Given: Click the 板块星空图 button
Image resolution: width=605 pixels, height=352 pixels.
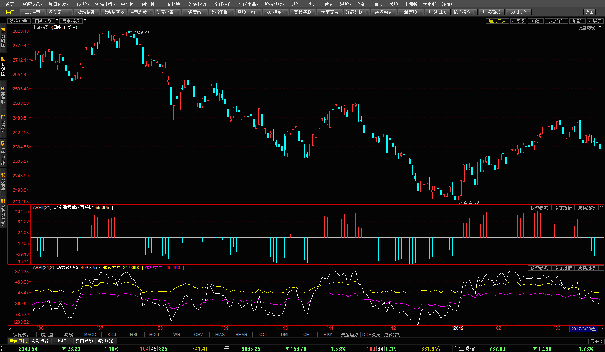Looking at the screenshot, I should (114, 12).
